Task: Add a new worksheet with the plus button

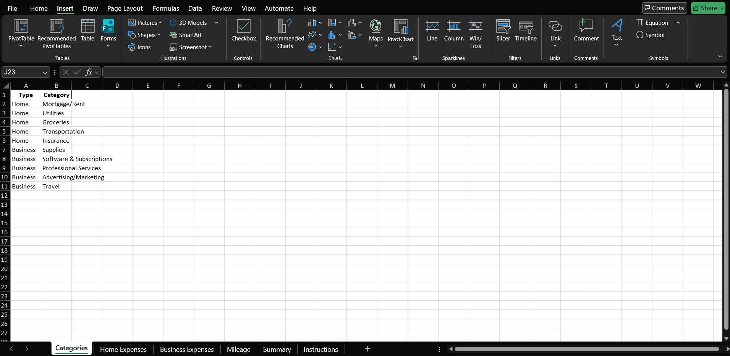Action: 367,349
